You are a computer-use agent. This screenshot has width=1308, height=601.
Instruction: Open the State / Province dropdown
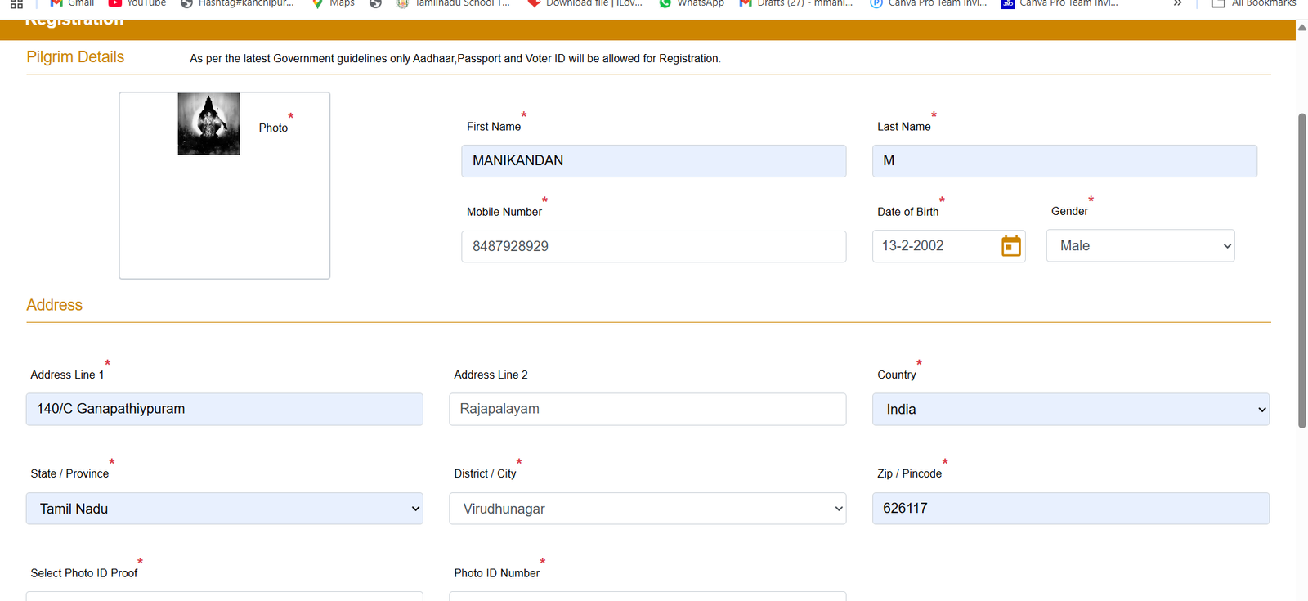point(224,509)
